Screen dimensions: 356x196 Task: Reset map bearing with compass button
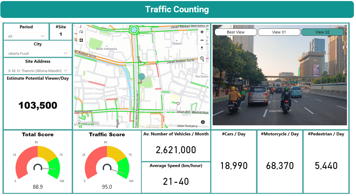(202, 48)
